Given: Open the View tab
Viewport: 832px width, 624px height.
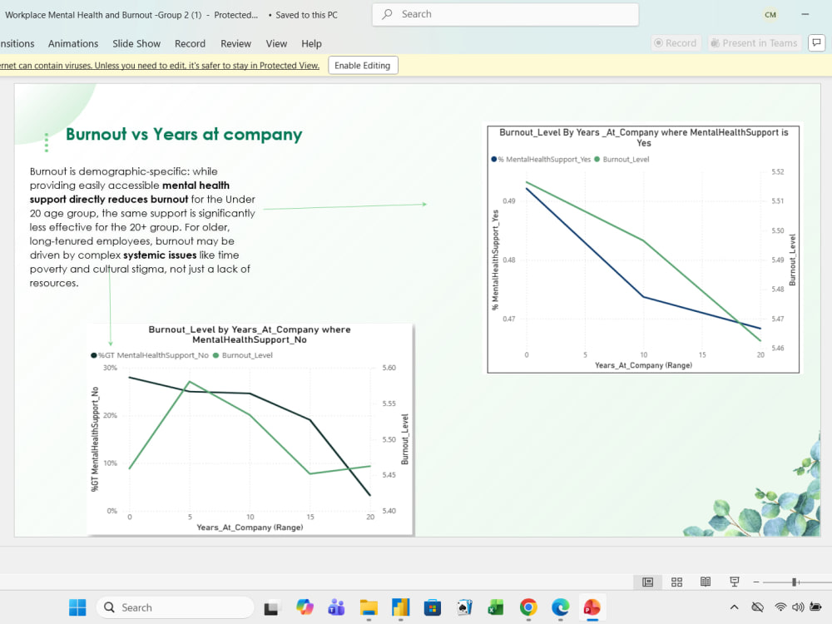Looking at the screenshot, I should (276, 43).
